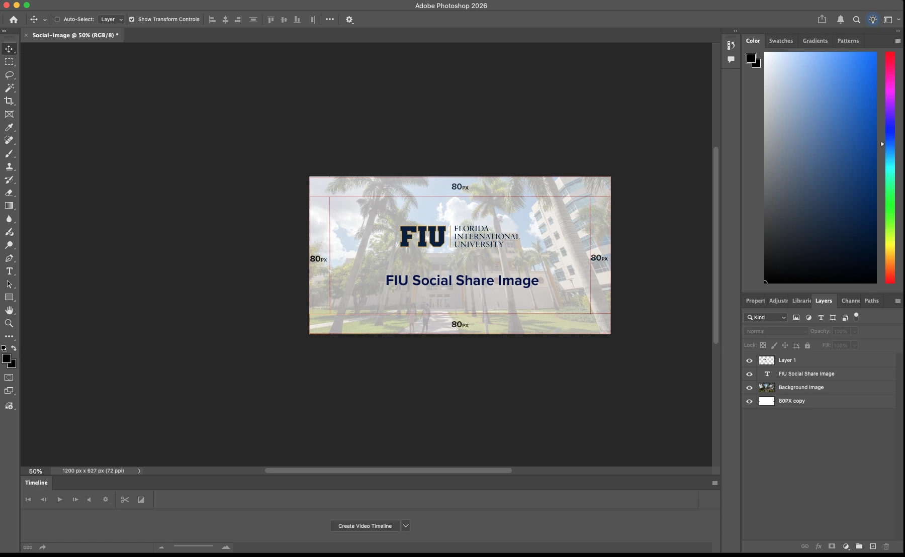Screen dimensions: 905x557
Task: Click the foreground color swatch
Action: (7, 358)
